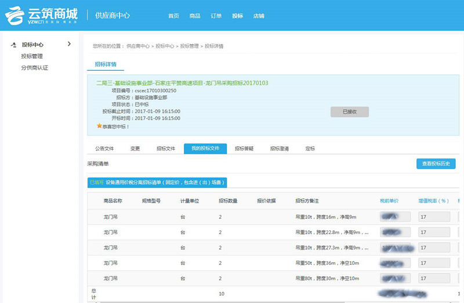Select 分供商认证 in the sidebar
The height and width of the screenshot is (303, 464).
(35, 68)
